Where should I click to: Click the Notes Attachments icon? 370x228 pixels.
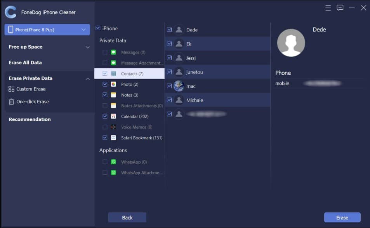[113, 106]
